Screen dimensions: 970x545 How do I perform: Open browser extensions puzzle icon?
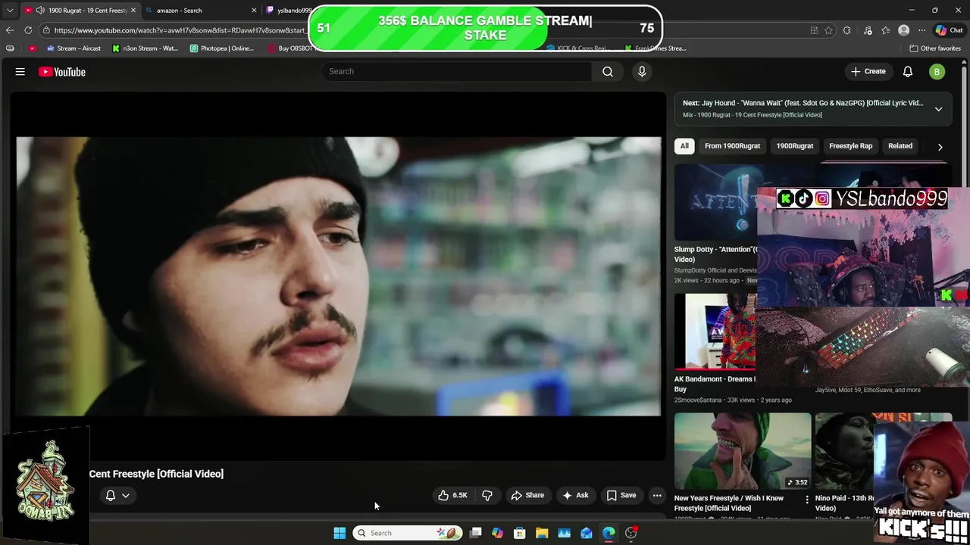point(847,30)
